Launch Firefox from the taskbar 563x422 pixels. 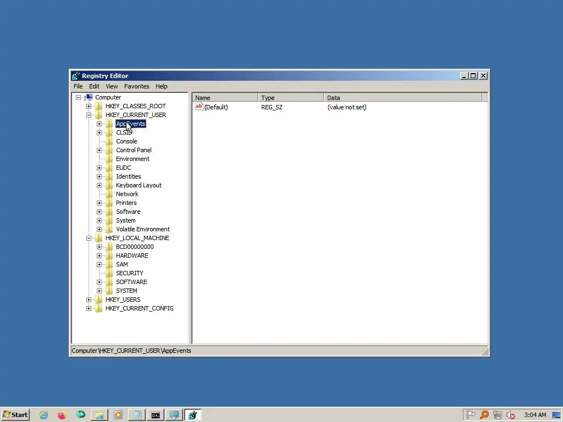pyautogui.click(x=62, y=415)
